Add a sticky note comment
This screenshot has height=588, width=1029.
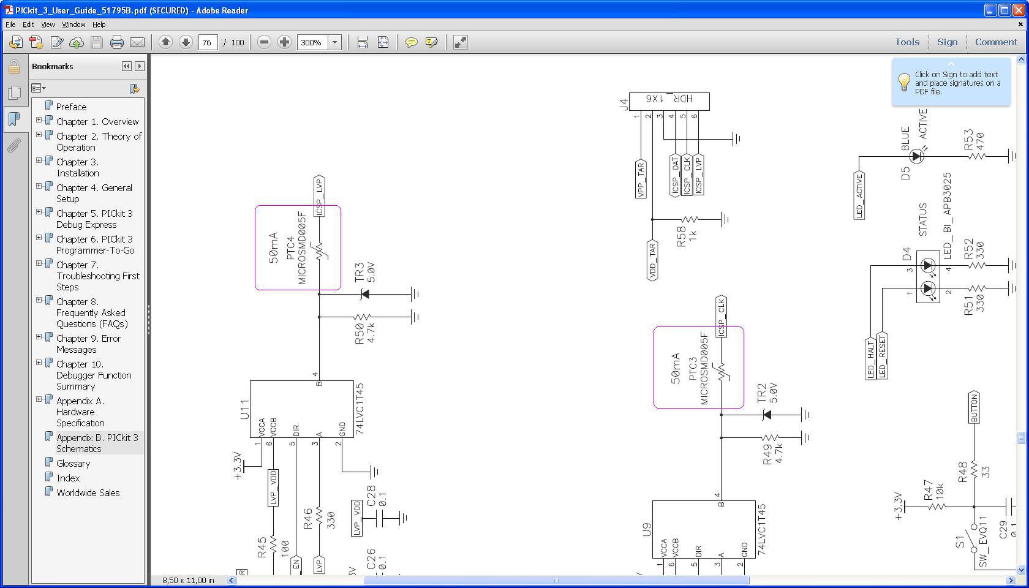click(x=412, y=42)
